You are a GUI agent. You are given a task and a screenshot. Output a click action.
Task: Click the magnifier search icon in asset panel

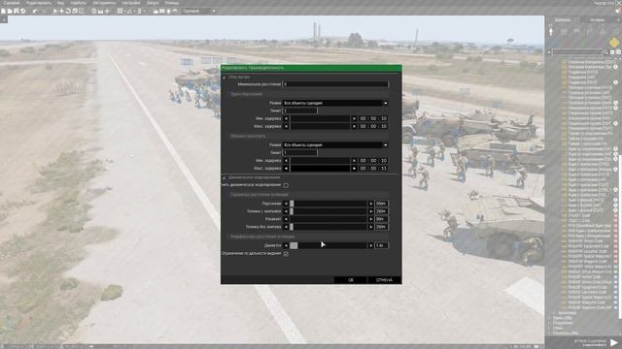point(605,51)
